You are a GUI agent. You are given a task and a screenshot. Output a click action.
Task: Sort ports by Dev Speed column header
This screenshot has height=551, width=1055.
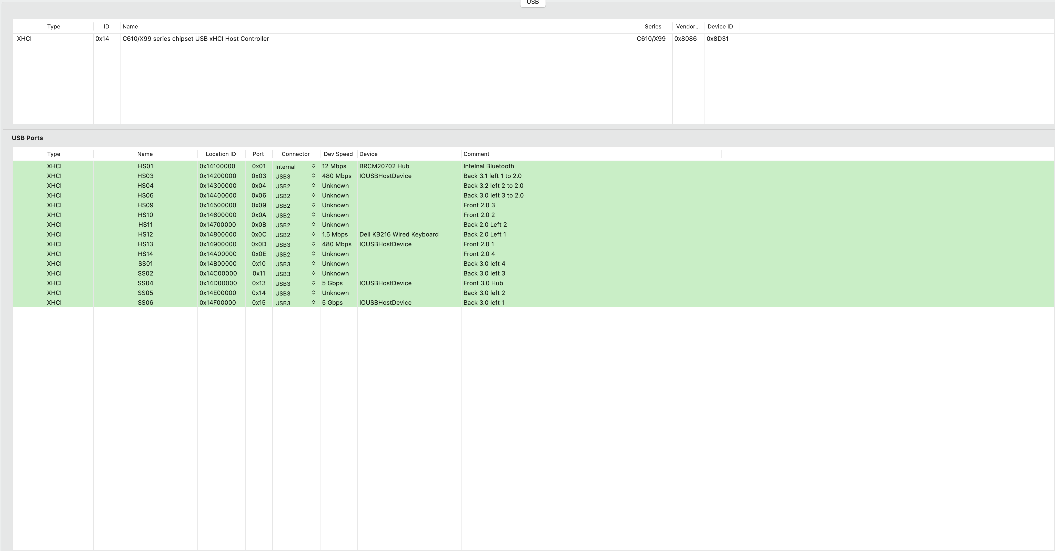tap(338, 154)
